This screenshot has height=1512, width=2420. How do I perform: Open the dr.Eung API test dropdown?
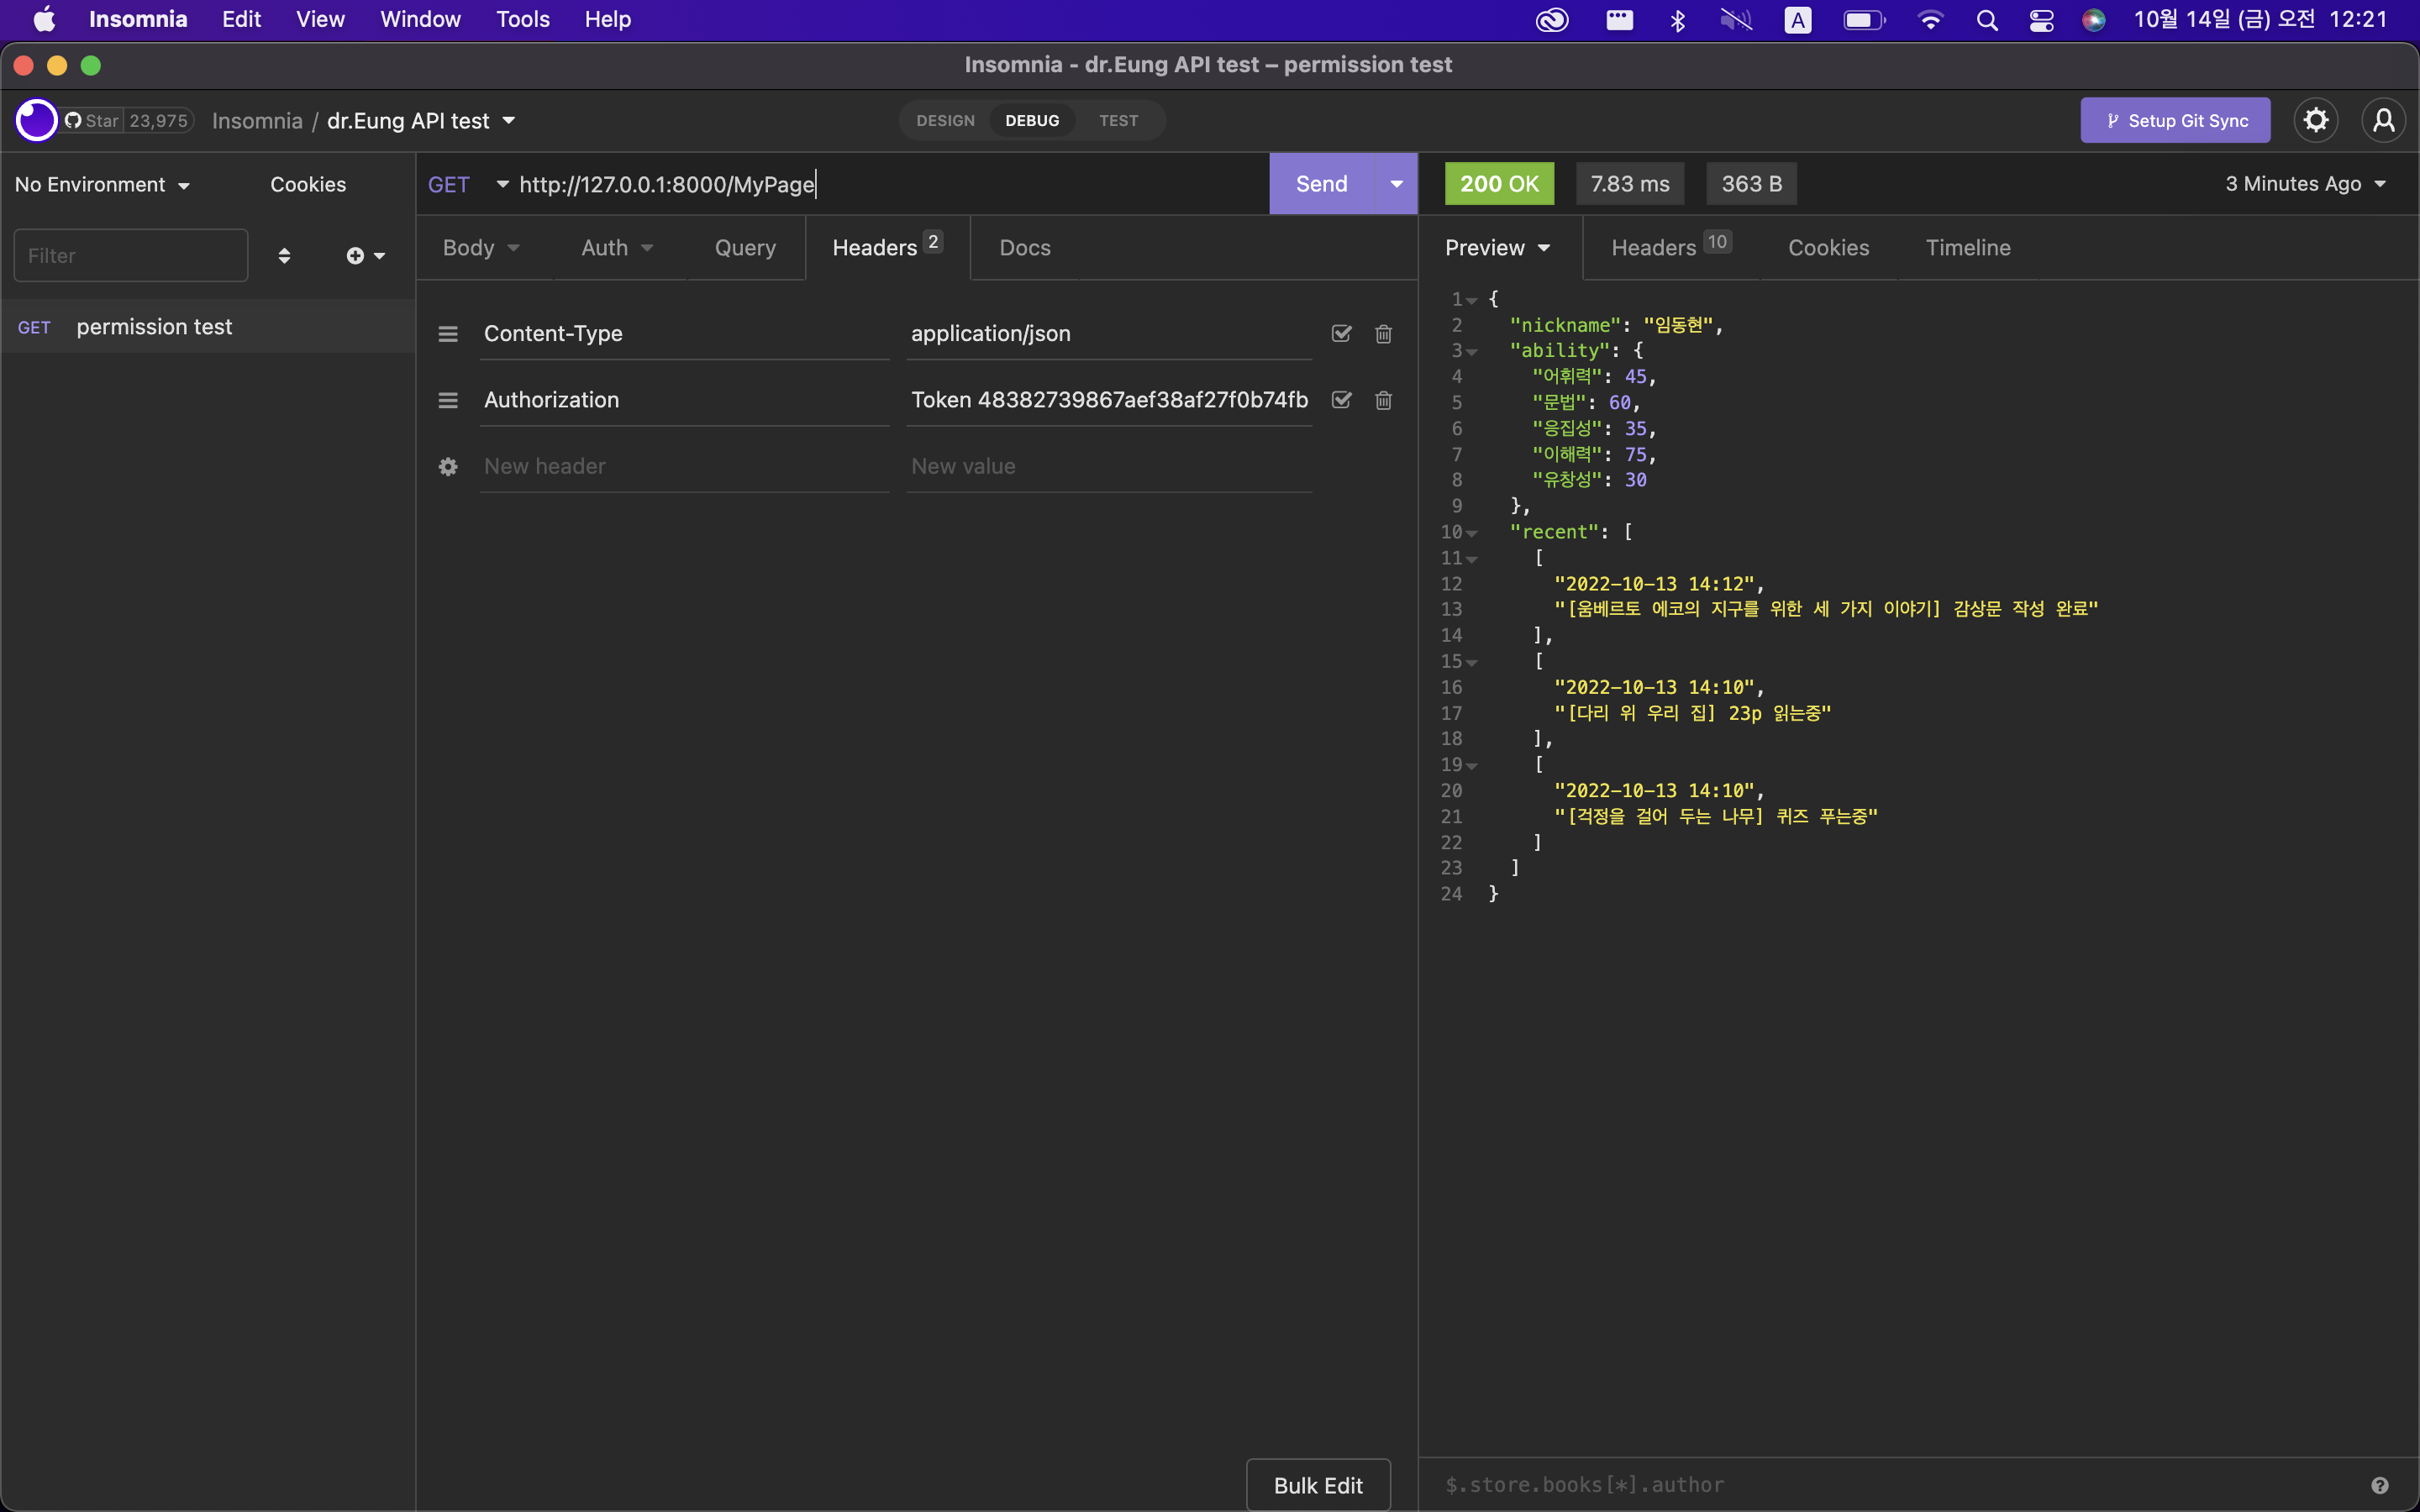(420, 120)
